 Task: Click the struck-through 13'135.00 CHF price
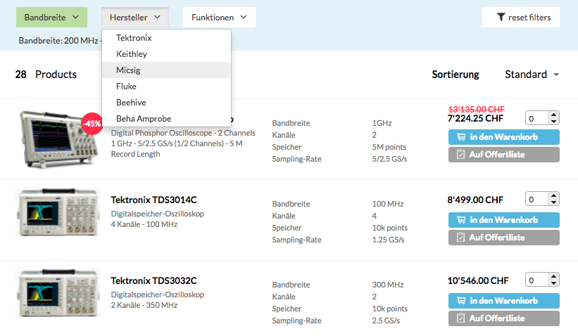pyautogui.click(x=476, y=109)
